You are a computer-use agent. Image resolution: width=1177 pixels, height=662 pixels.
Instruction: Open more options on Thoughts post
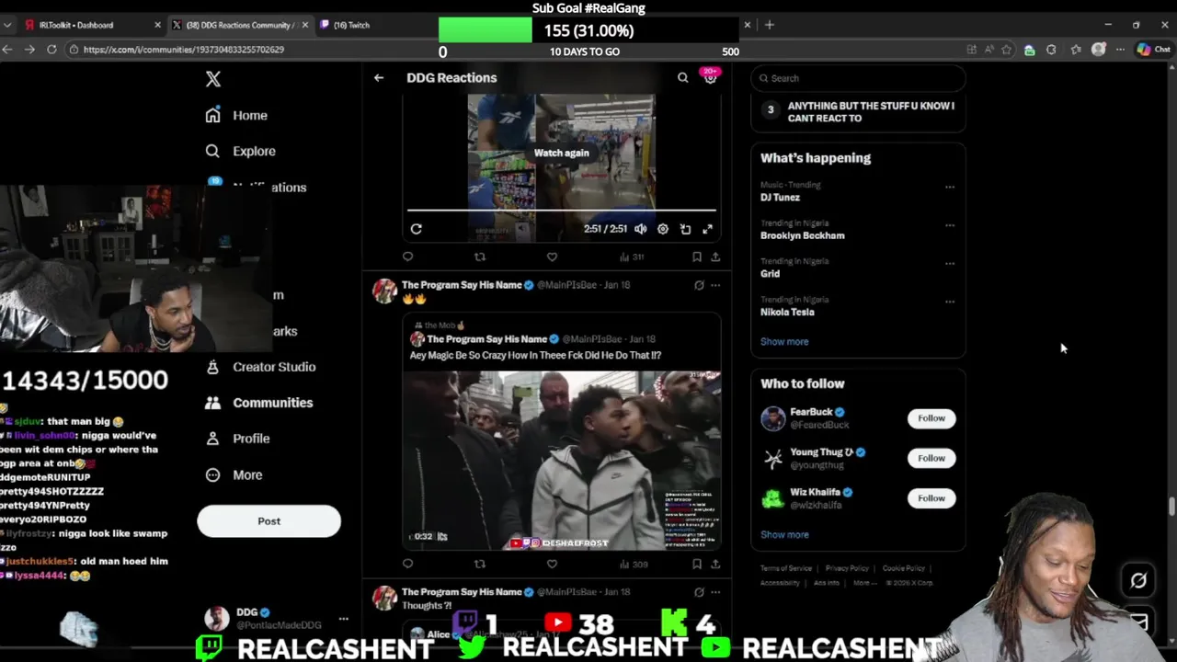(715, 592)
